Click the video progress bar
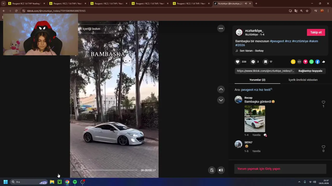 pos(105,170)
